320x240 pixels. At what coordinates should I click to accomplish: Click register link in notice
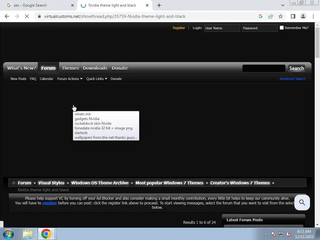tap(49, 203)
